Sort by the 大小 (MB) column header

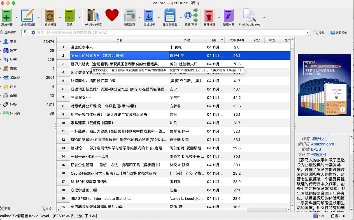(x=237, y=40)
